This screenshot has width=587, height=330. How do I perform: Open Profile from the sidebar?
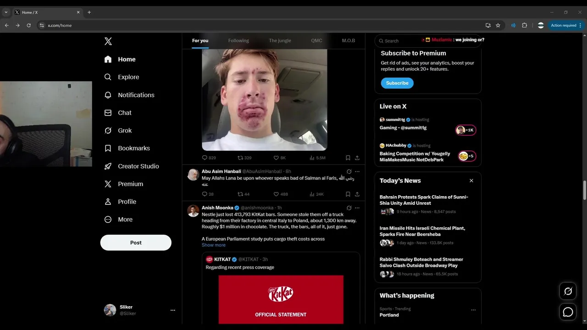121,202
